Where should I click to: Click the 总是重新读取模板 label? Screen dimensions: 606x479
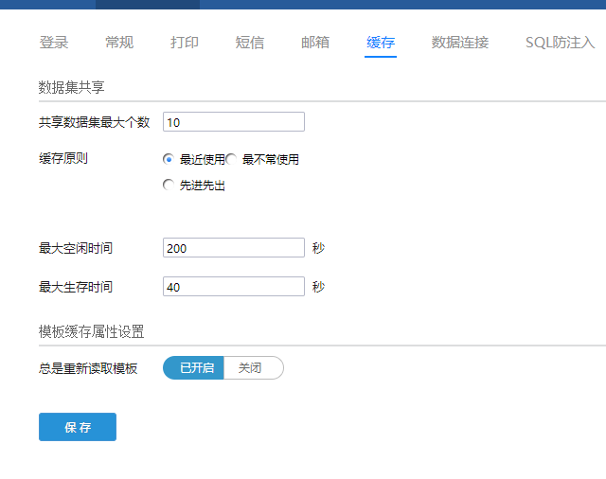point(88,368)
